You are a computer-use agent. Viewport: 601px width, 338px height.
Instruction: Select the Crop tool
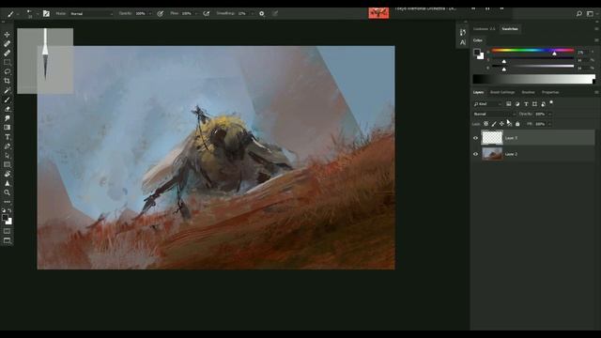point(7,81)
